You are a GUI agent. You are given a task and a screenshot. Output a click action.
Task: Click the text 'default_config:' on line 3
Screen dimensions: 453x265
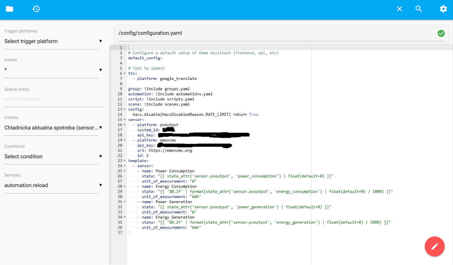point(145,58)
